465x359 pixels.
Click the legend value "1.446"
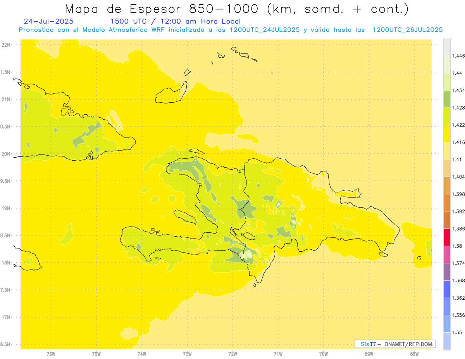[458, 56]
